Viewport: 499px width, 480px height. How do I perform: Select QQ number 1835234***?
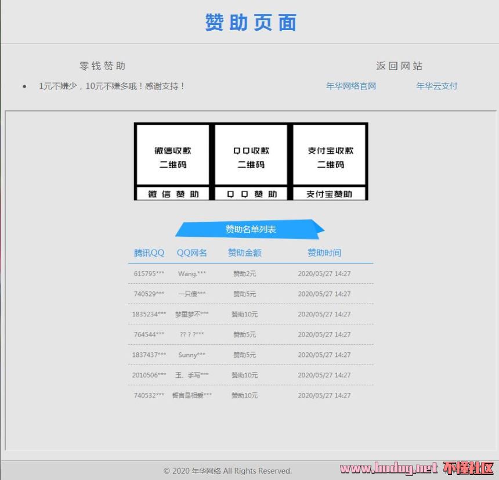[x=149, y=314]
